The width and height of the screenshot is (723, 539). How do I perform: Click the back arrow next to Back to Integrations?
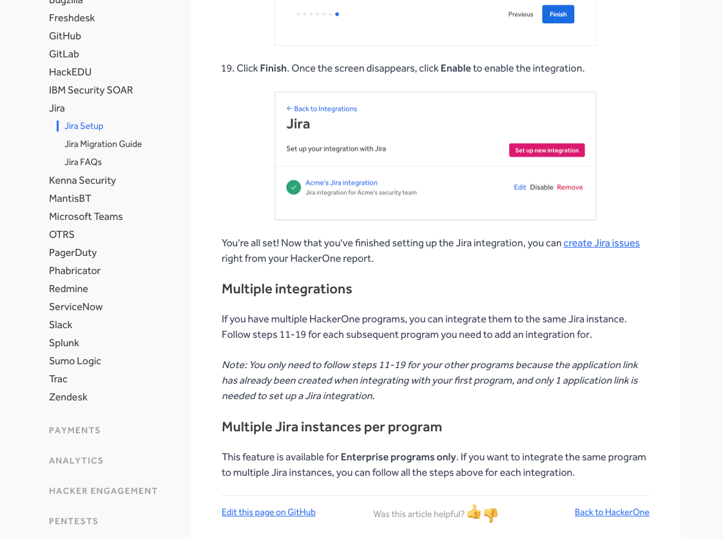pyautogui.click(x=291, y=108)
